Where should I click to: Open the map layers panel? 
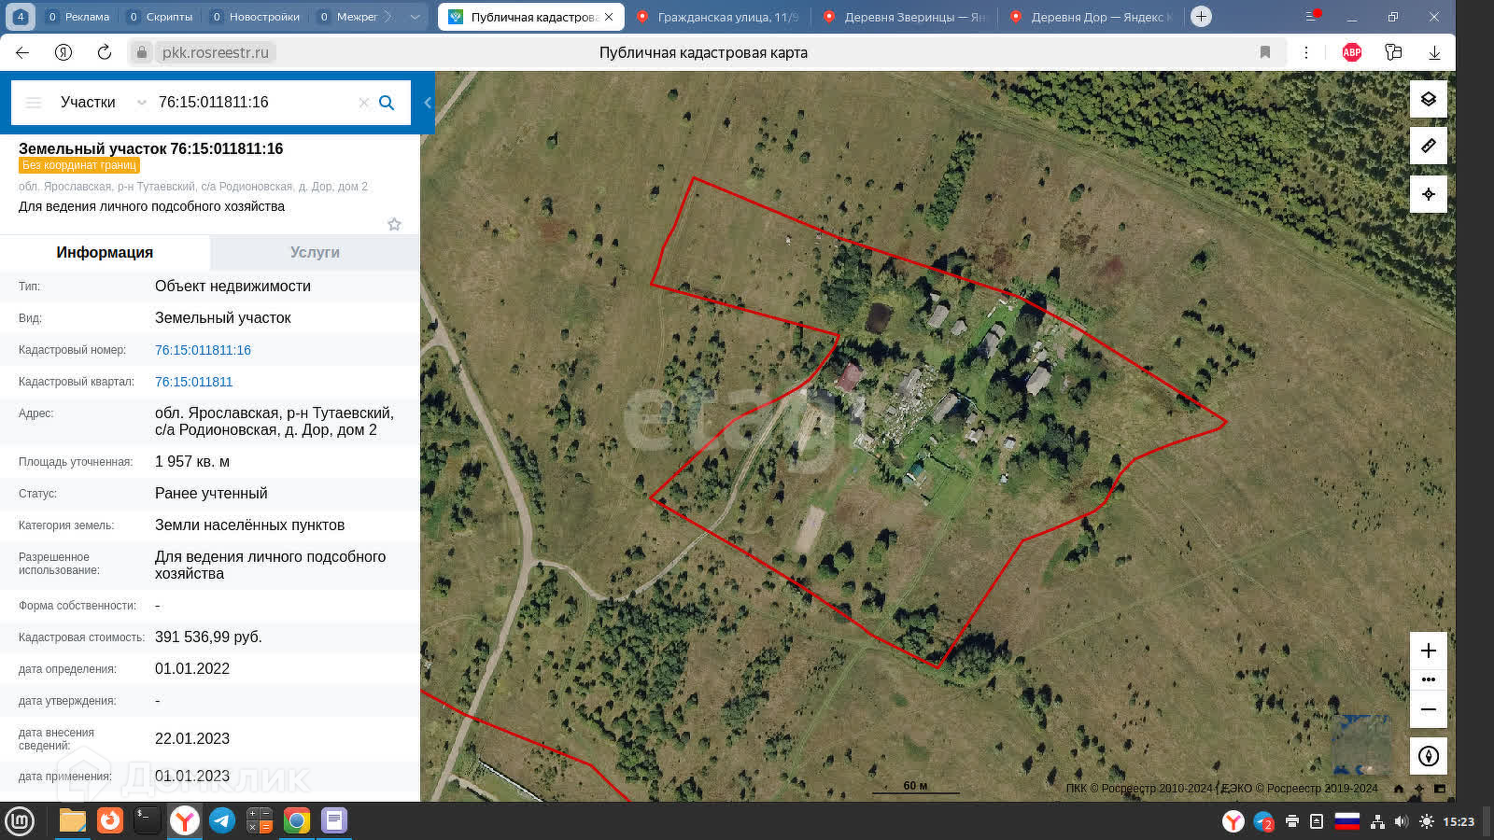1428,99
